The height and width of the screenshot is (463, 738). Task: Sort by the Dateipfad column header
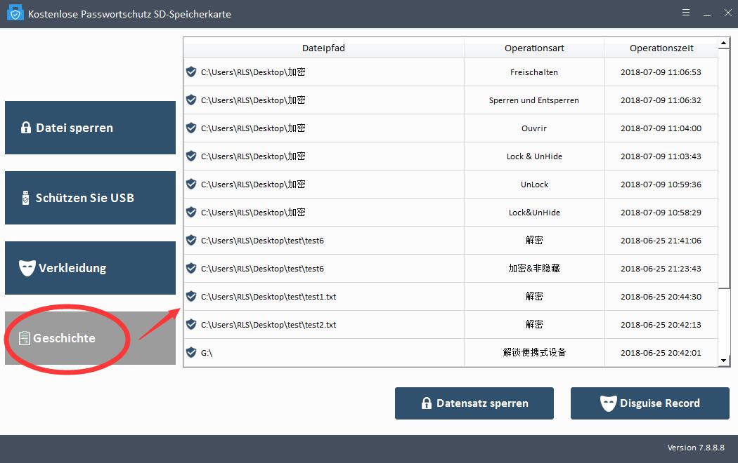323,48
